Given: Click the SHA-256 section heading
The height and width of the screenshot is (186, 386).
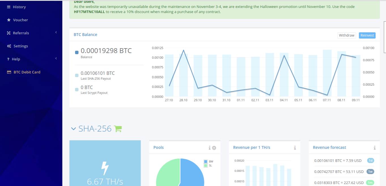Looking at the screenshot, I should pyautogui.click(x=95, y=129).
